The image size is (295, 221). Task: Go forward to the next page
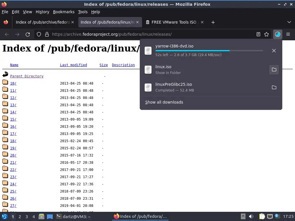[x=17, y=35]
